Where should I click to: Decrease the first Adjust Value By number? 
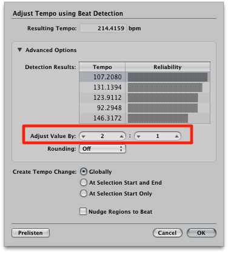[x=83, y=136]
